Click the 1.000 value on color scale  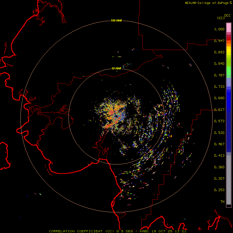219,29
